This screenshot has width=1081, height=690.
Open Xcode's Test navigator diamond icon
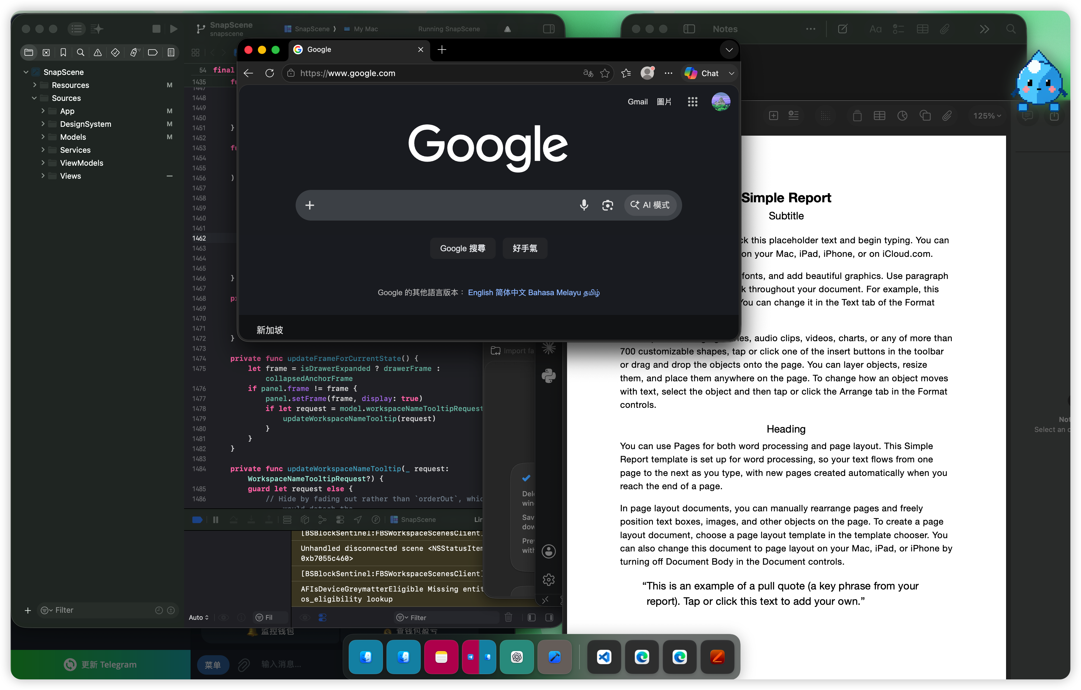coord(115,52)
